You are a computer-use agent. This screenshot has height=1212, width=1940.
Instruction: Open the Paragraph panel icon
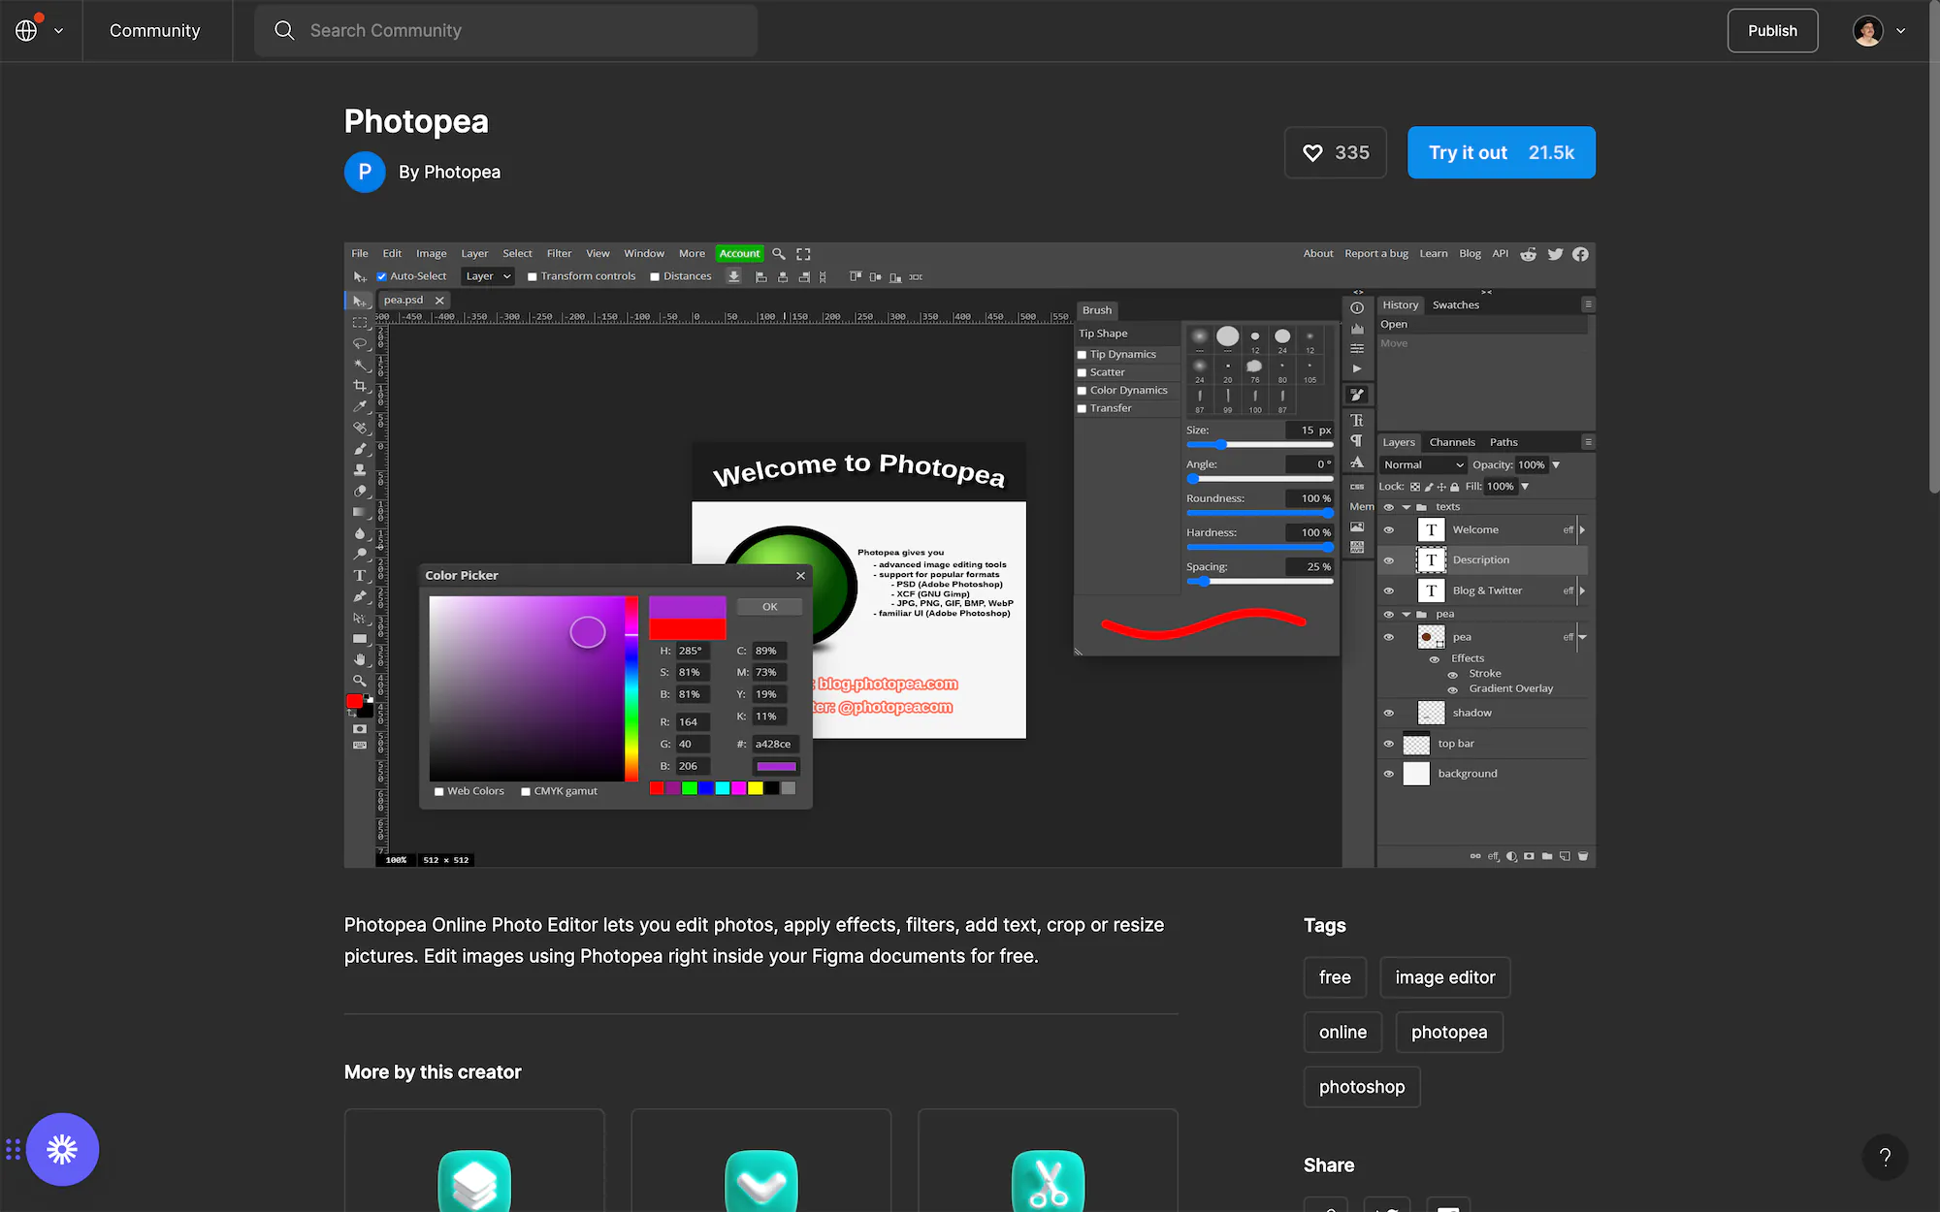(1357, 441)
